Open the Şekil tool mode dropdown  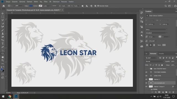coord(19,6)
